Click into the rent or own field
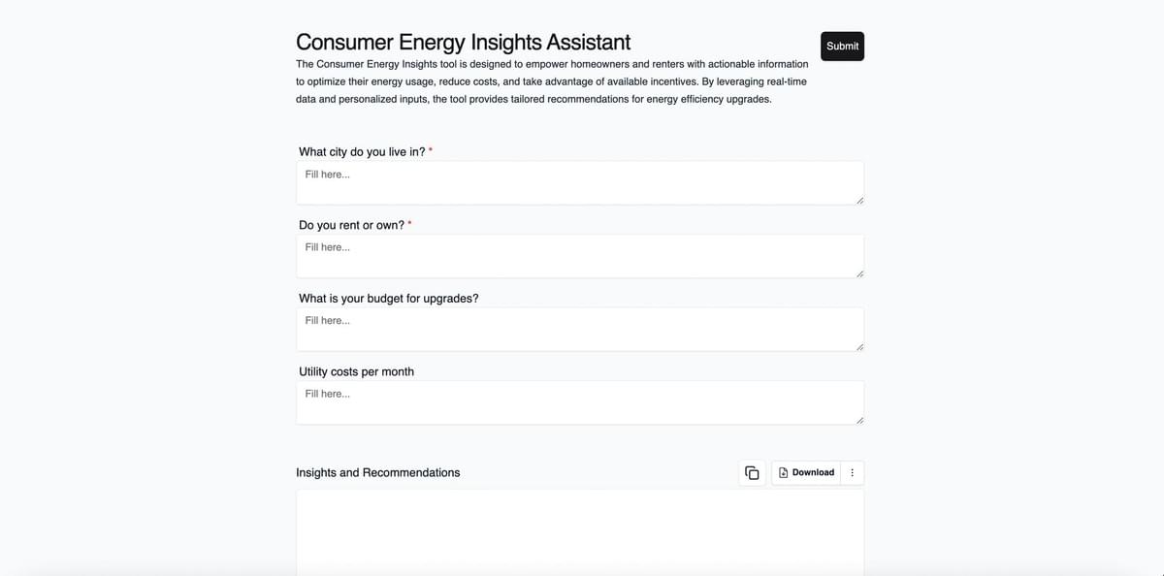This screenshot has height=576, width=1164. click(579, 256)
